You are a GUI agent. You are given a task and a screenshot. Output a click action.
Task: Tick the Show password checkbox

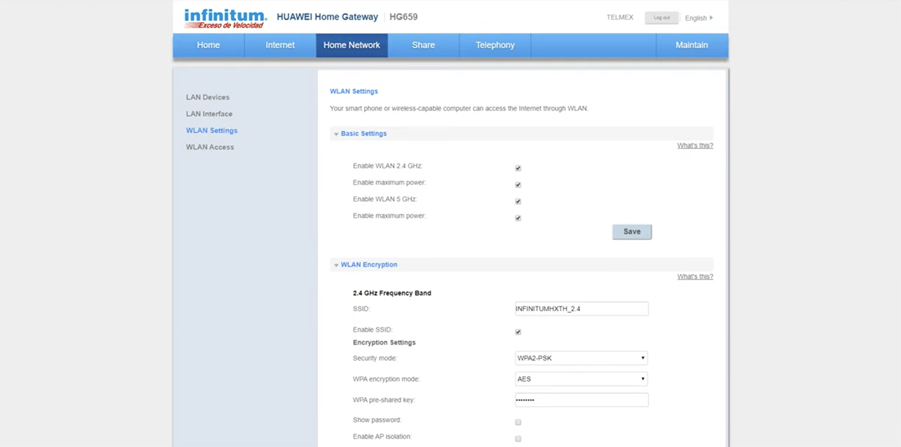point(518,422)
